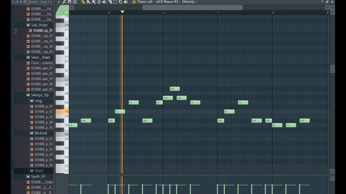Toggle the slide triangle icon in the green corner

coord(66,12)
